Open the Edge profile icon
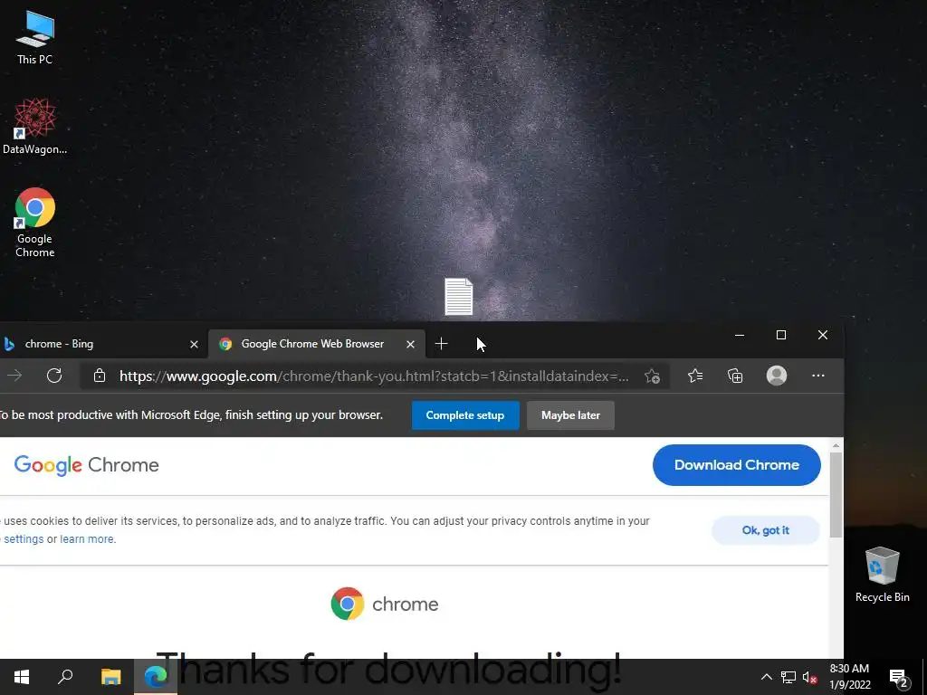927x695 pixels. coord(776,376)
